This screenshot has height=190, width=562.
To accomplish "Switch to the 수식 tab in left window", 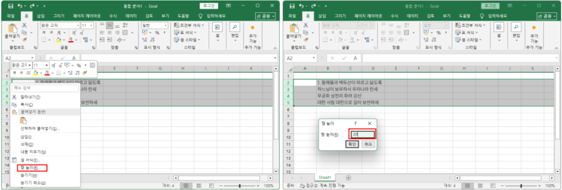I will click(113, 16).
